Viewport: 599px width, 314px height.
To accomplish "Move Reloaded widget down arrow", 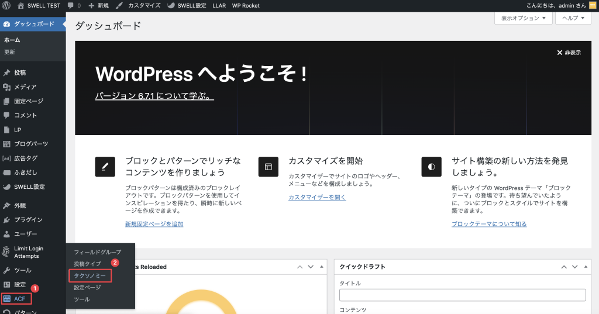I will [x=311, y=267].
